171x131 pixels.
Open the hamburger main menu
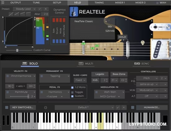3,2
